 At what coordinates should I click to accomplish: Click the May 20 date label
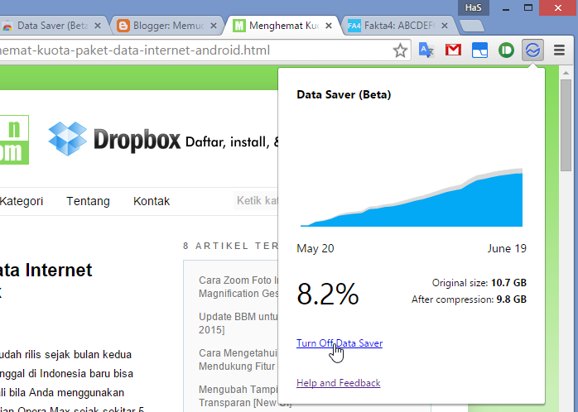pos(315,248)
